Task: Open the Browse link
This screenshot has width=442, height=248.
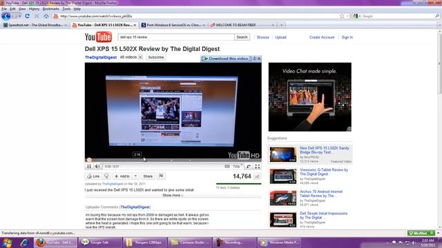Action: (x=262, y=37)
